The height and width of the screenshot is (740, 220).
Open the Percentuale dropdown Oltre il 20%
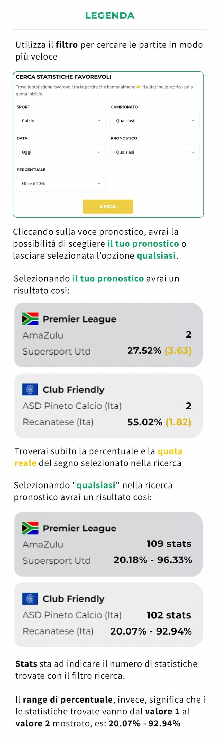[x=61, y=184]
